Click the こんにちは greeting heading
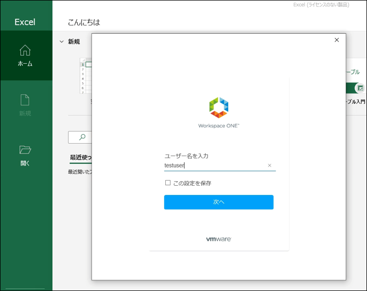The image size is (367, 291). point(84,22)
